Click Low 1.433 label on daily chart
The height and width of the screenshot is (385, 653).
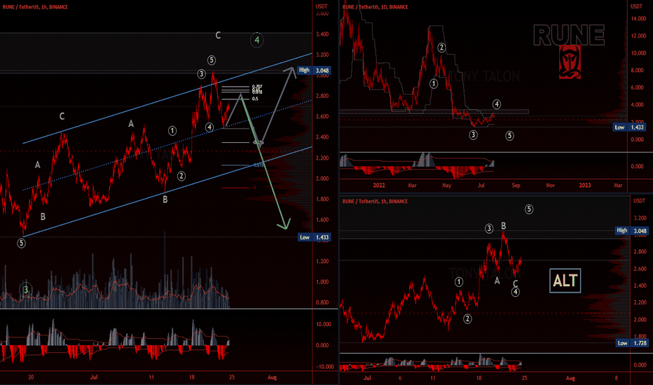click(629, 127)
